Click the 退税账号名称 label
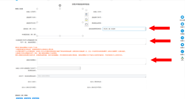The height and width of the screenshot is (99, 185). click(32, 23)
